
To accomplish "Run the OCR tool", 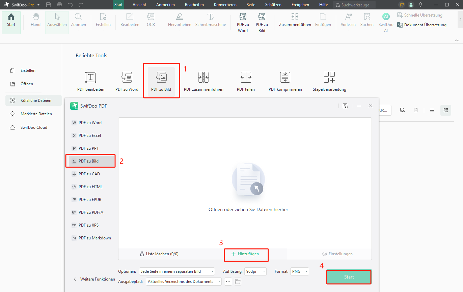I will [151, 20].
